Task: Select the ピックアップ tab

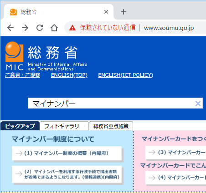Action: (x=20, y=126)
